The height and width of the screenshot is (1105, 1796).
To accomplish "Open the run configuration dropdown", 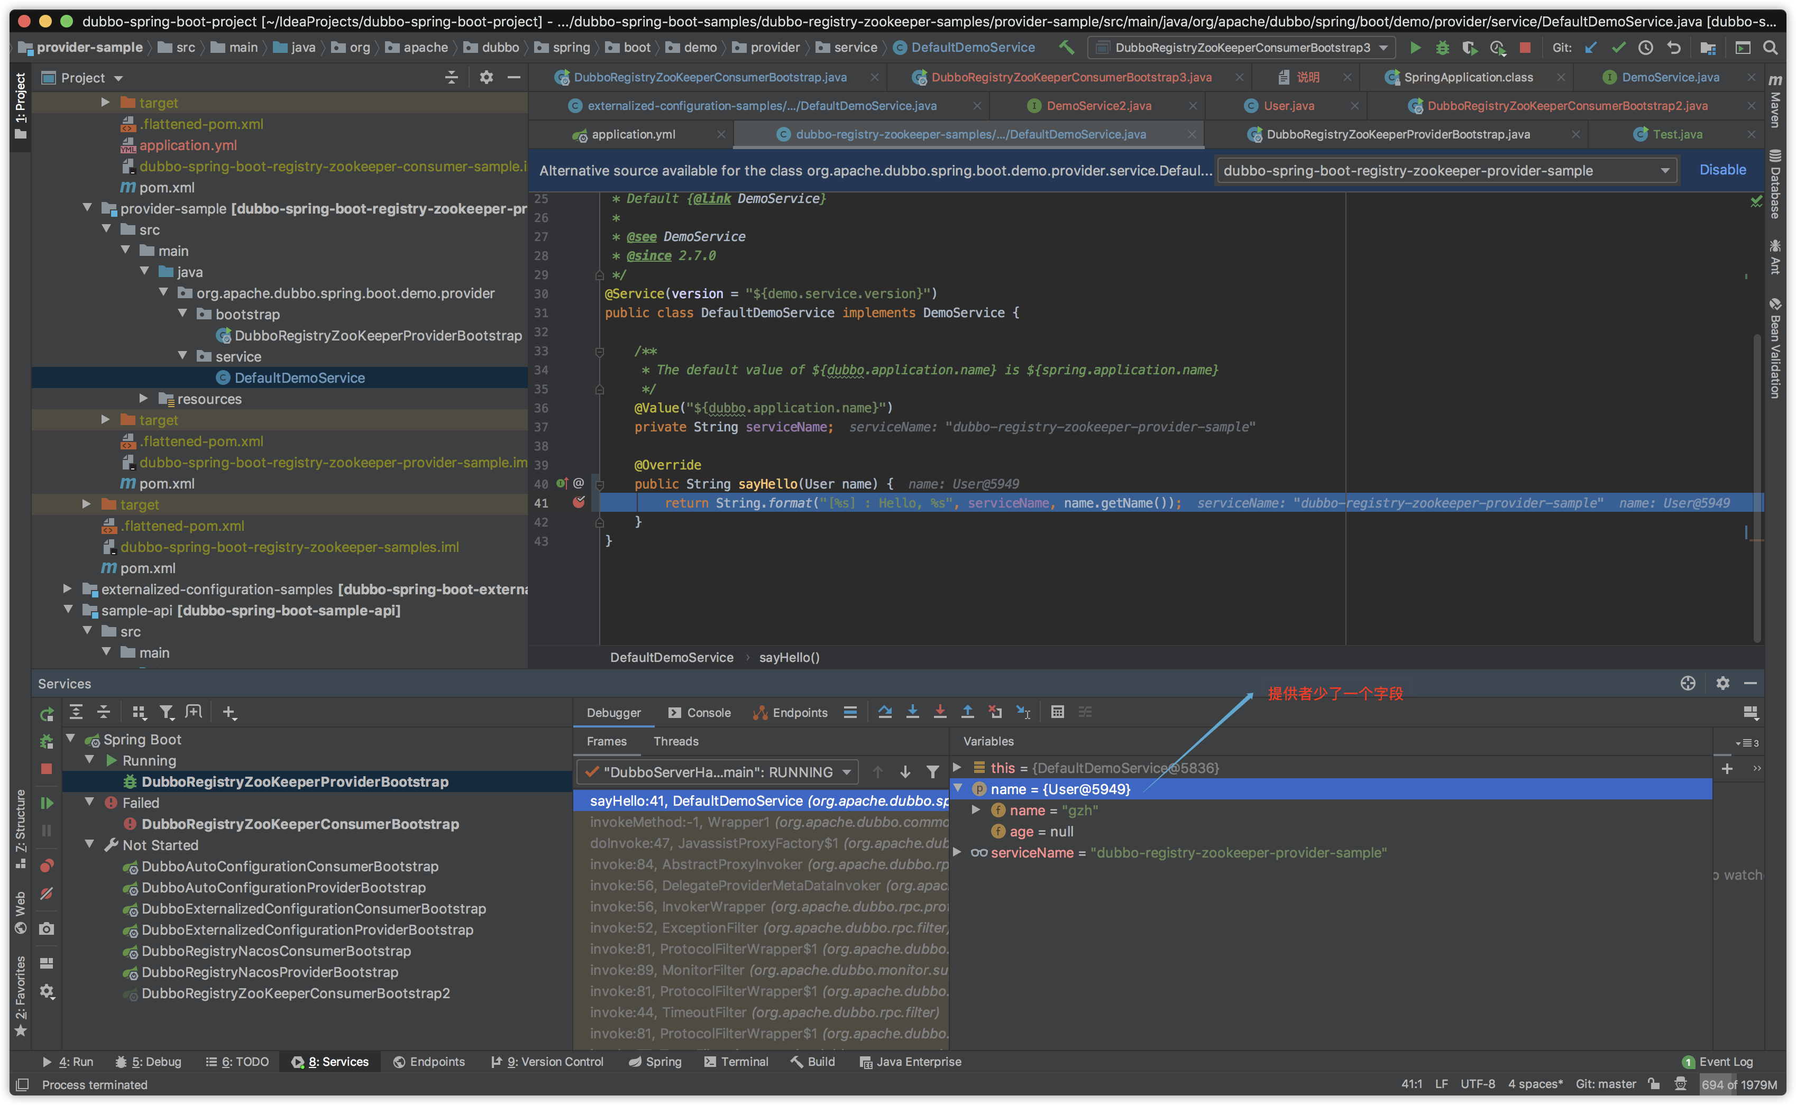I will [x=1241, y=48].
